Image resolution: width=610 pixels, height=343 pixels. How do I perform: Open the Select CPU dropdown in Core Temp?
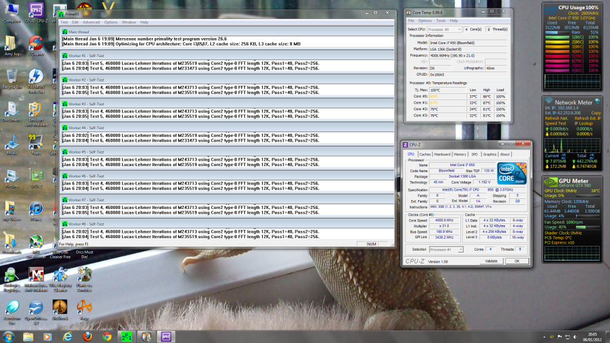pos(460,29)
